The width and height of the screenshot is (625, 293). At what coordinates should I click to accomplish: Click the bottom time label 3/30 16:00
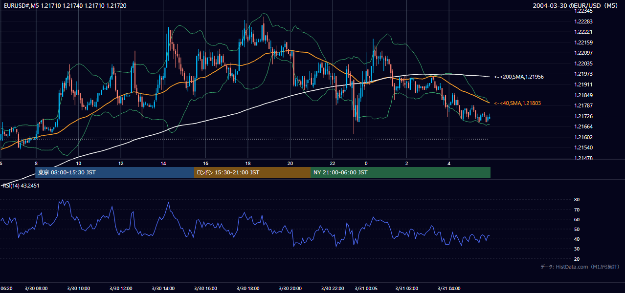(x=205, y=289)
